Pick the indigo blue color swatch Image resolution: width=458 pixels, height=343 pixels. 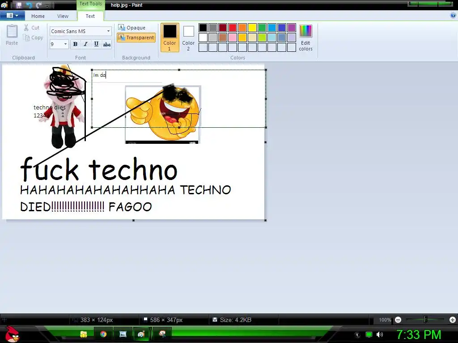point(282,28)
